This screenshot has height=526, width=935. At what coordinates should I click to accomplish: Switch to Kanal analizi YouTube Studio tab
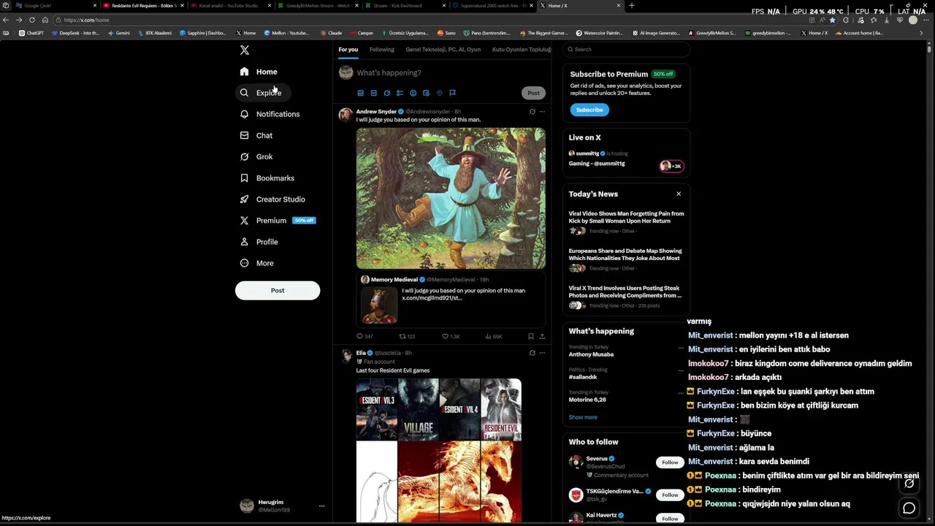pos(229,6)
